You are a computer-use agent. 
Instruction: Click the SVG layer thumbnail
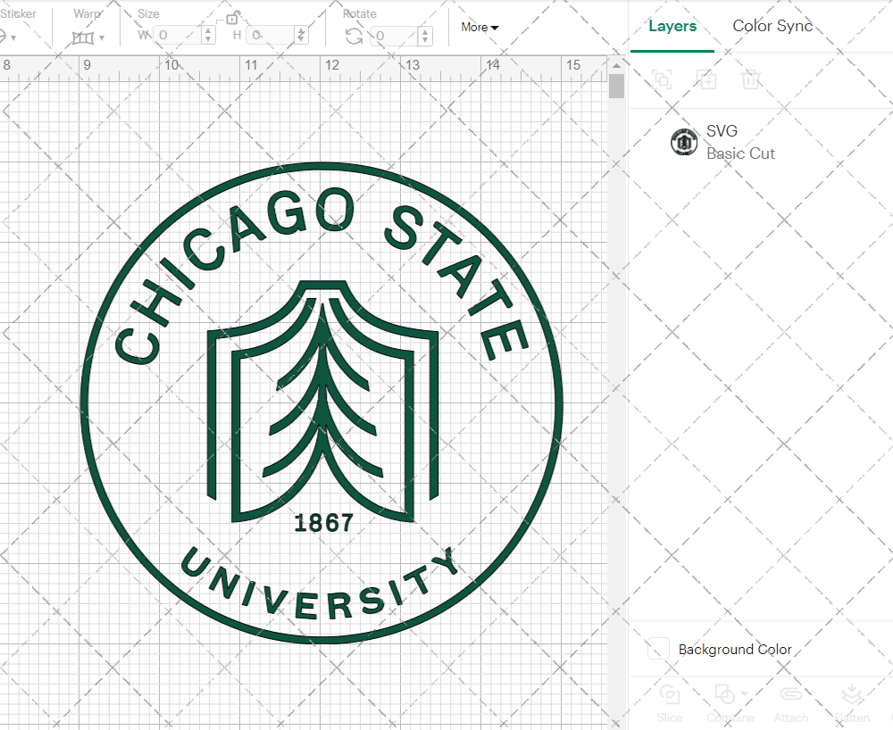(684, 142)
